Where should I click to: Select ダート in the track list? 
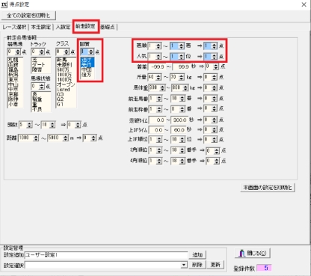(38, 65)
